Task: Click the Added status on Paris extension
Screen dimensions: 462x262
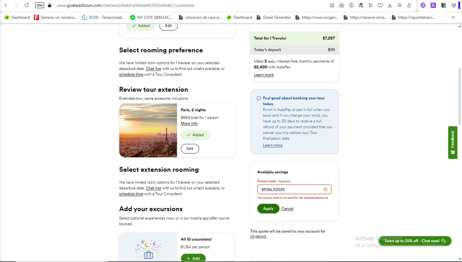Action: [x=195, y=135]
